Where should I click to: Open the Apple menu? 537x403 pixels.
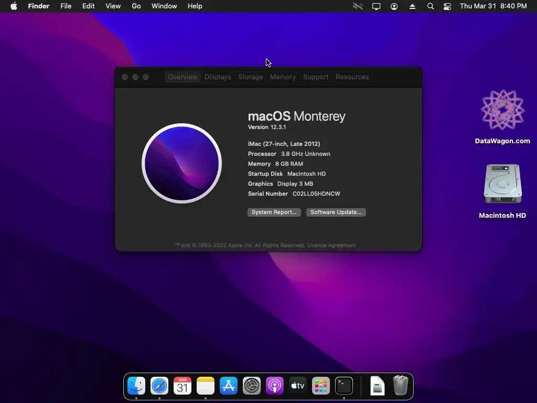click(x=14, y=6)
